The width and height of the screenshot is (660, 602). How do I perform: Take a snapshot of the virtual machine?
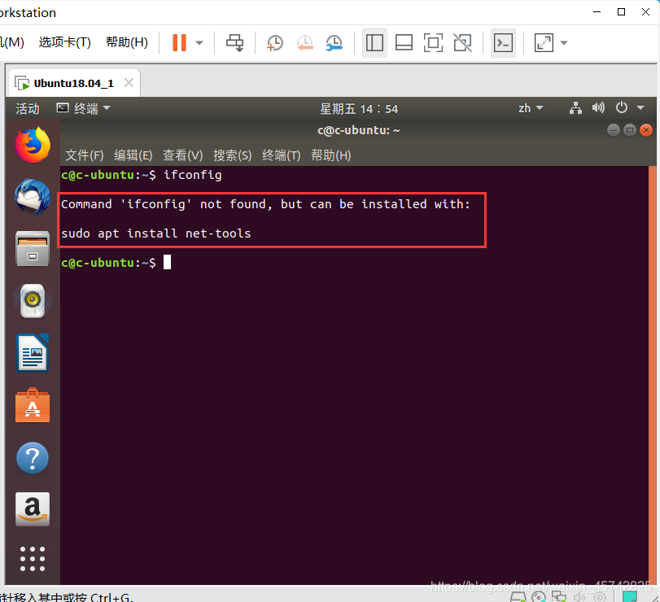[x=274, y=42]
